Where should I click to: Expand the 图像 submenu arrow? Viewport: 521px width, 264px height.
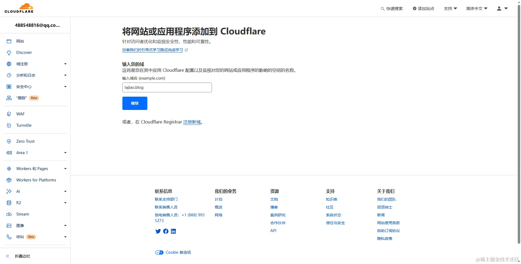(x=65, y=226)
